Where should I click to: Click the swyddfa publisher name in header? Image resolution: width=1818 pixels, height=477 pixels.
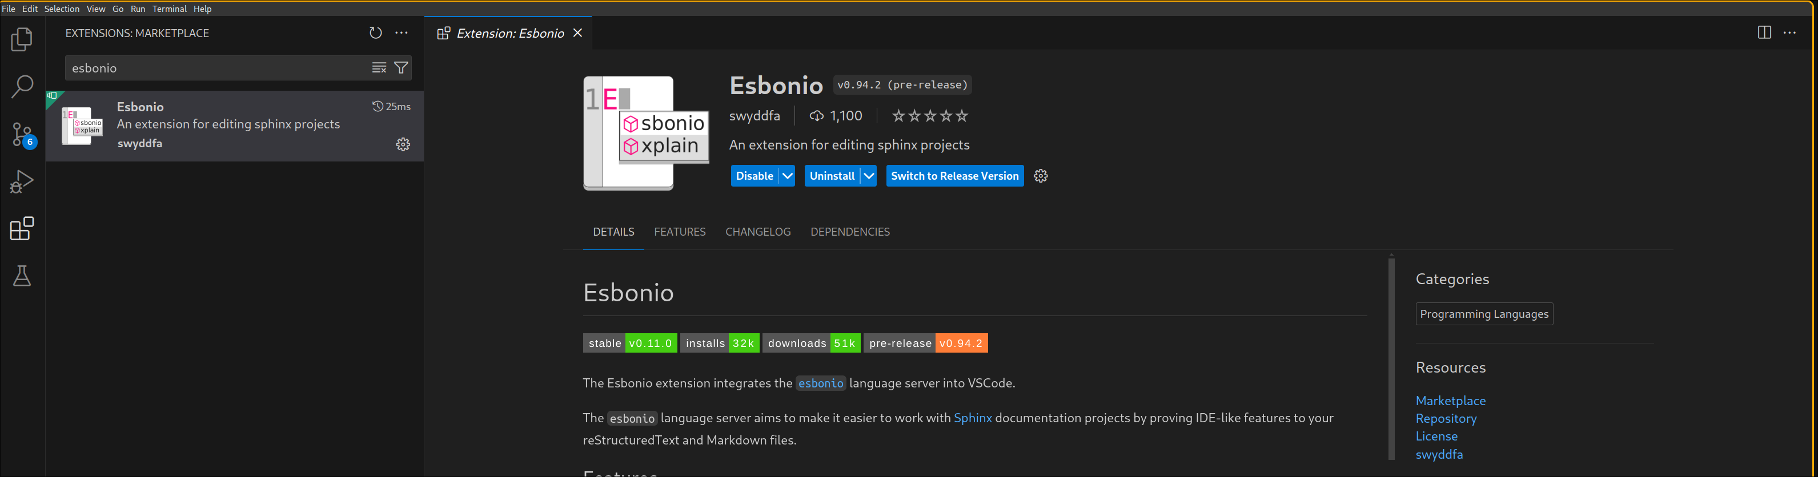pyautogui.click(x=755, y=116)
